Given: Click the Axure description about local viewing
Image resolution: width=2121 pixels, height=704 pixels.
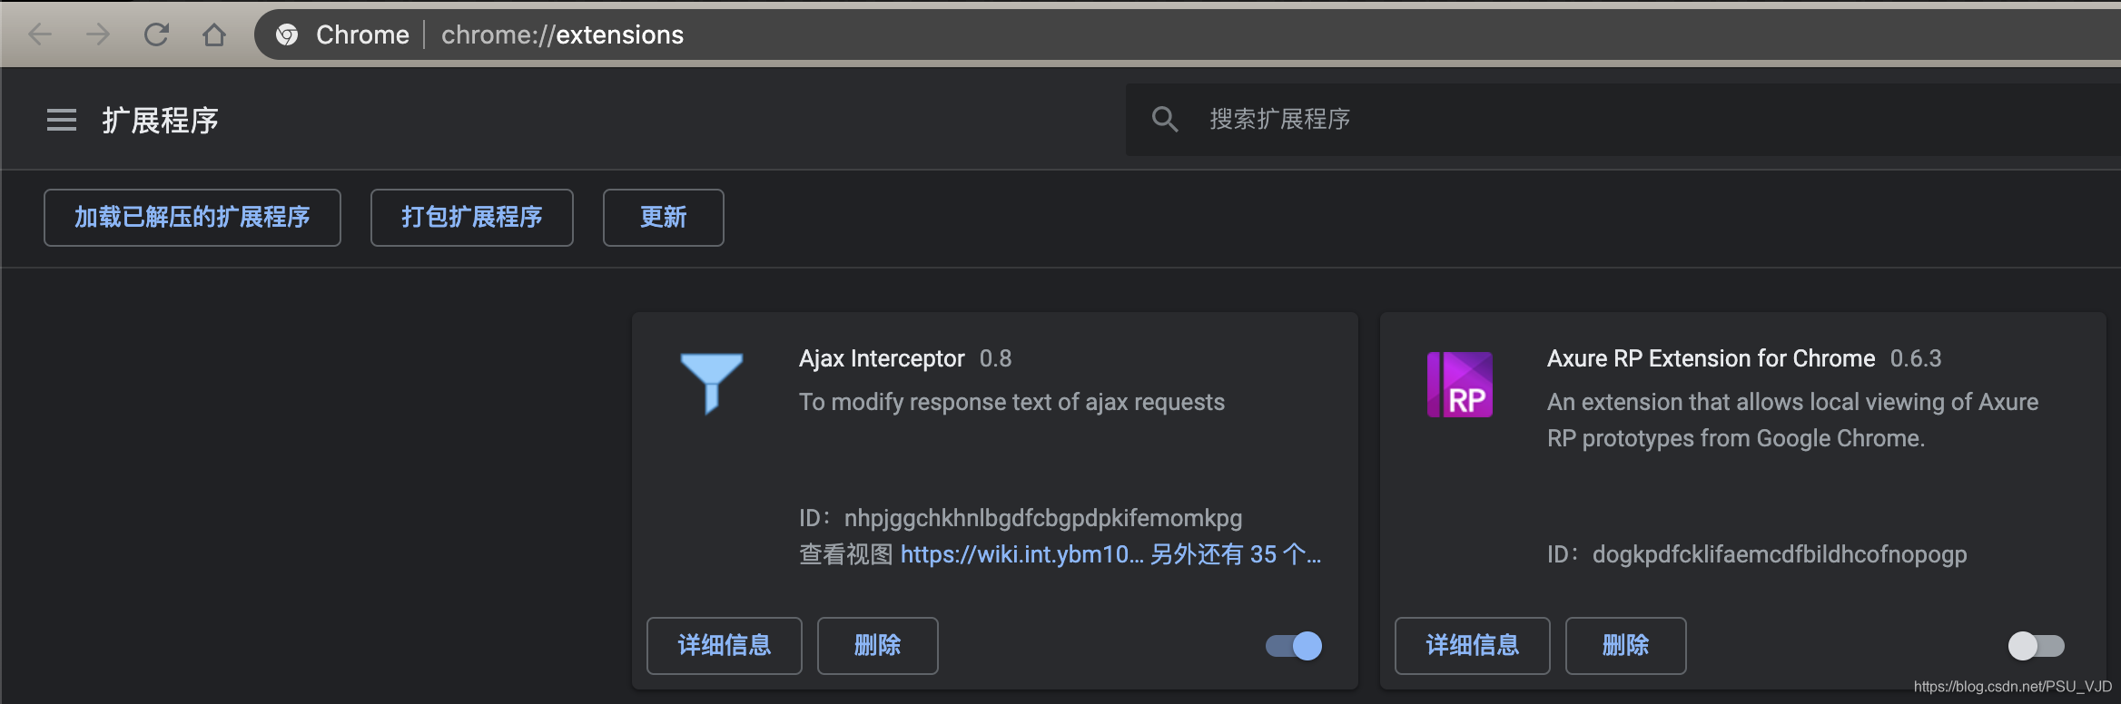Looking at the screenshot, I should [x=1793, y=420].
